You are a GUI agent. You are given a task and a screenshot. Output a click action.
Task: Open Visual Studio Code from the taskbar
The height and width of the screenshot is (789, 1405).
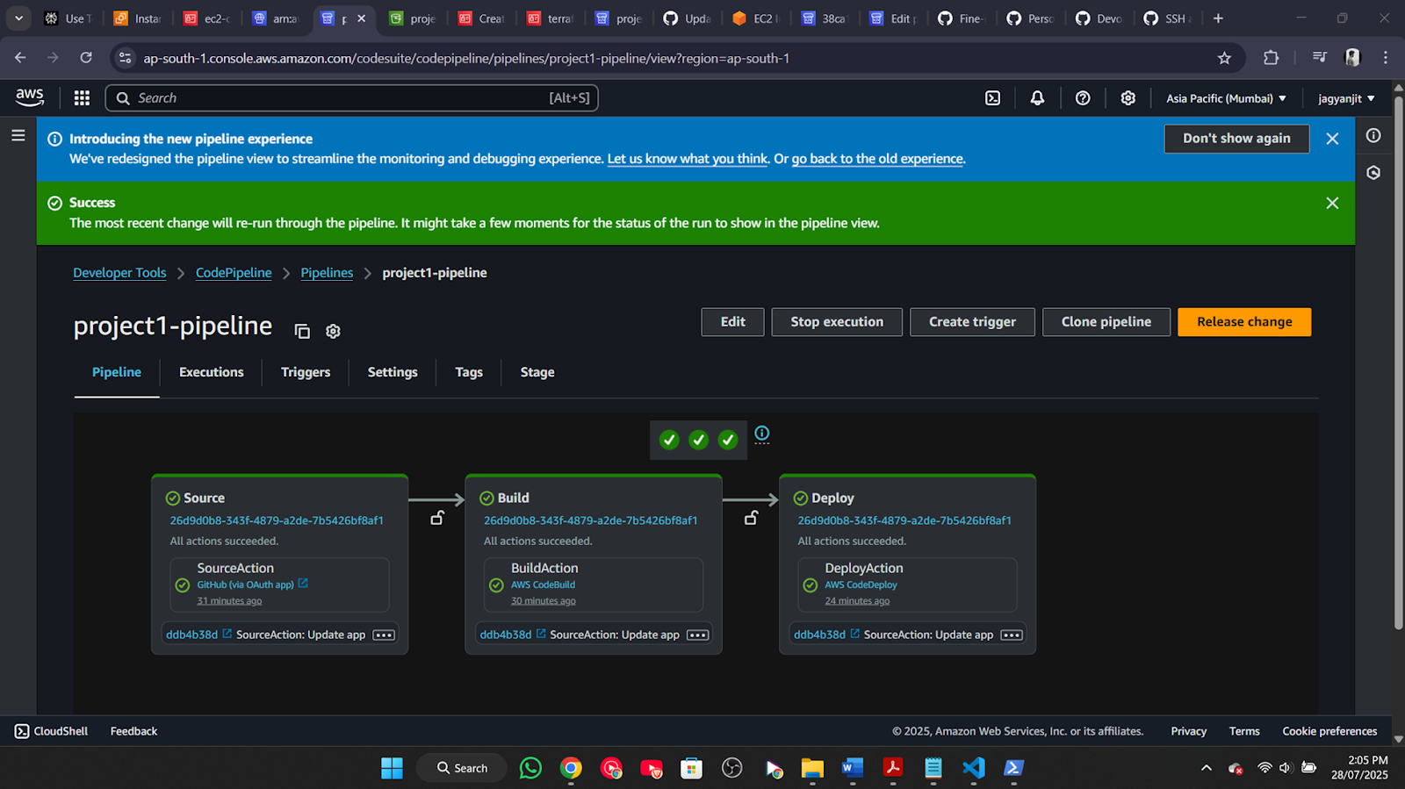click(x=973, y=768)
